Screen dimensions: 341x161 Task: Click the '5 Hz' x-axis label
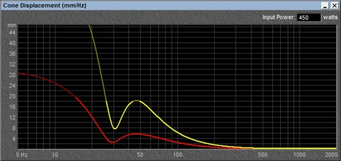pyautogui.click(x=23, y=155)
